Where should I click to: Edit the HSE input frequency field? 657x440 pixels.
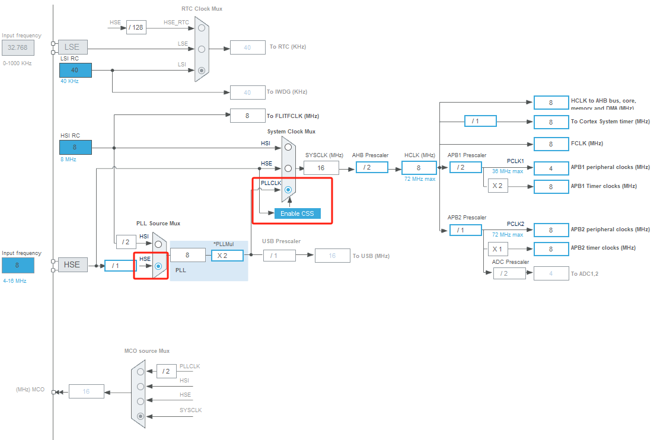[x=17, y=265]
